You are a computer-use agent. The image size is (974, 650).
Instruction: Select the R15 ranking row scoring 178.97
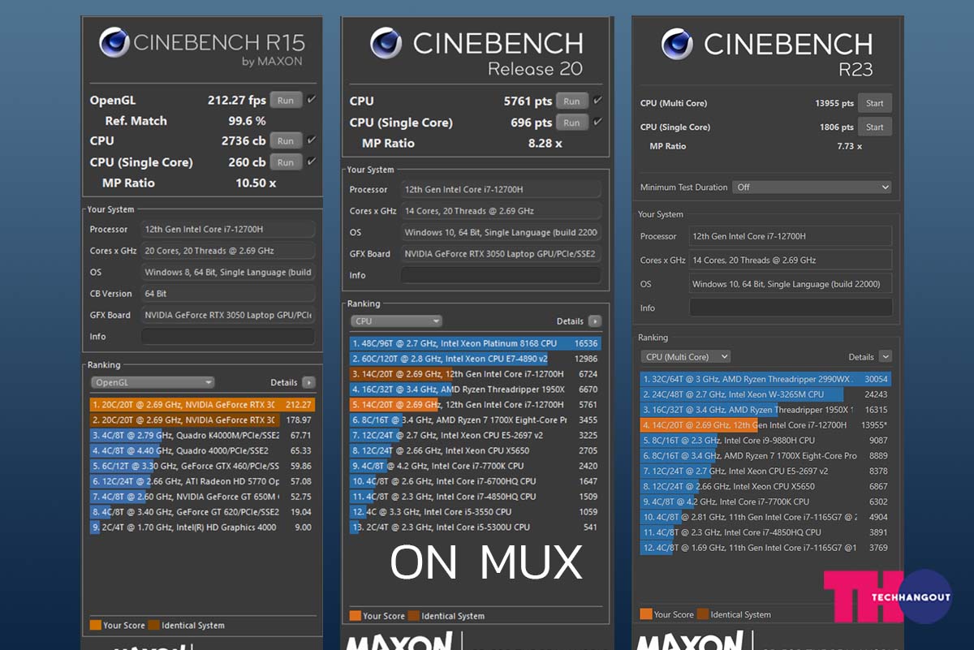coord(202,420)
